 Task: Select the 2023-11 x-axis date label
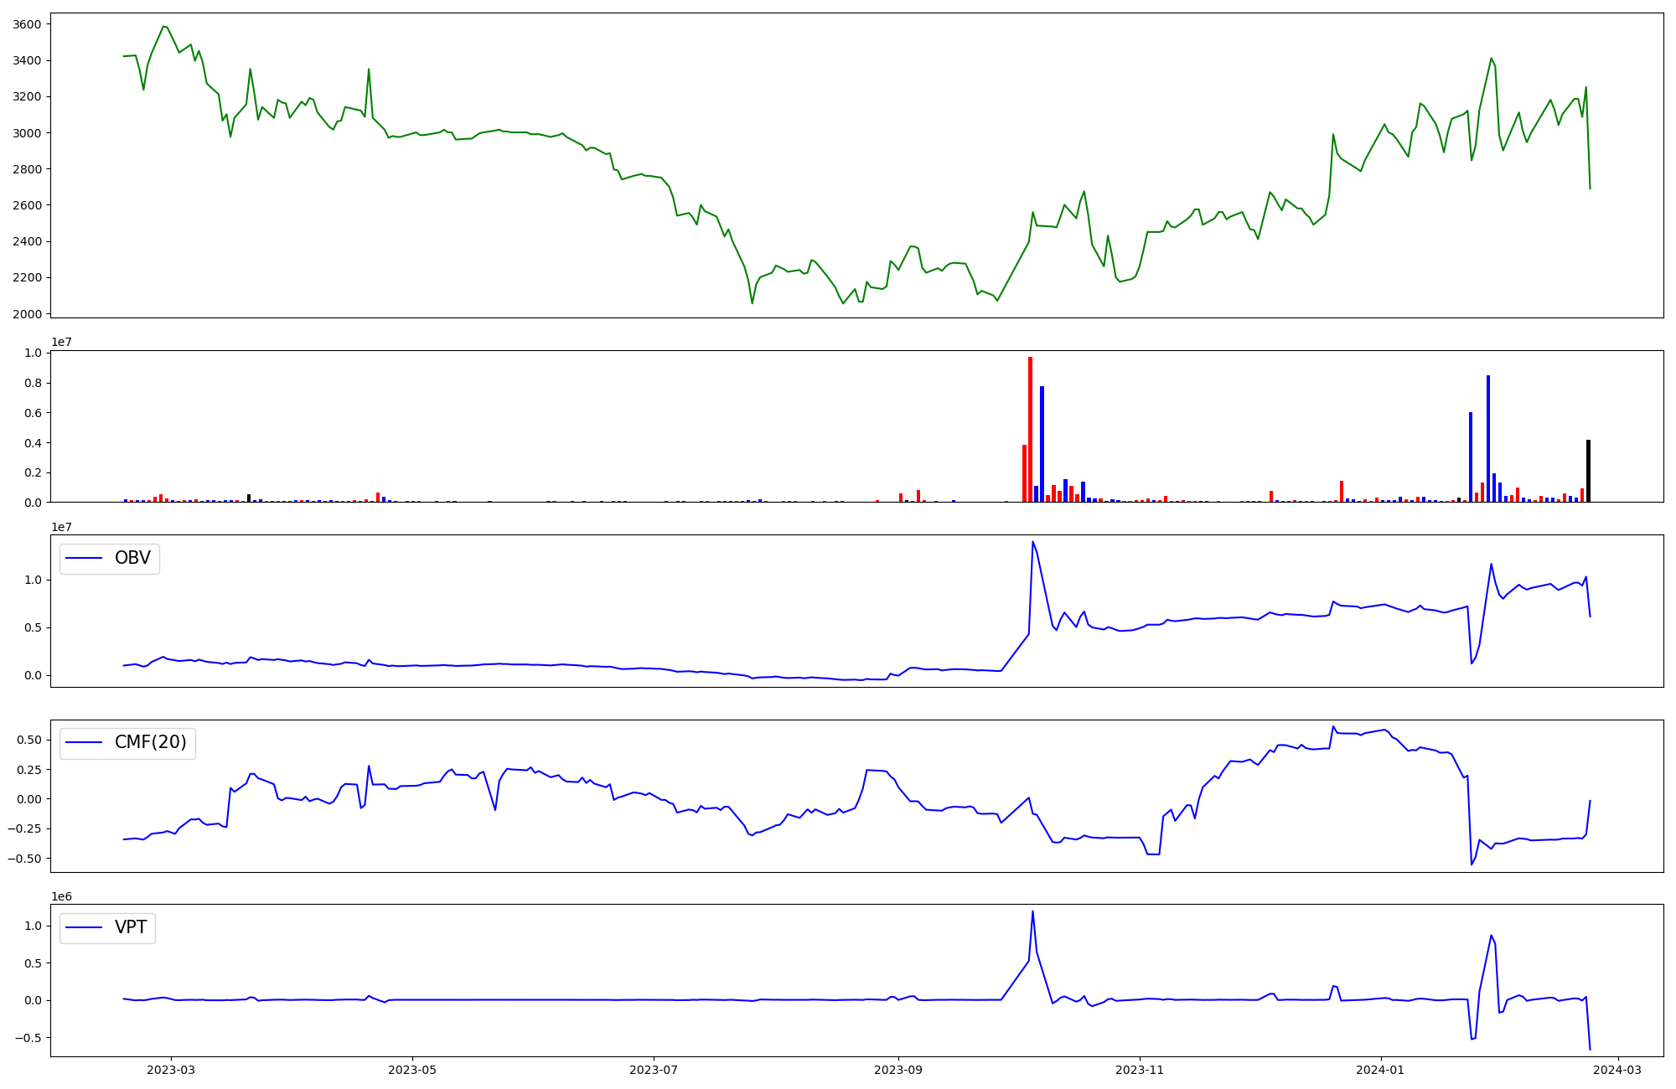pyautogui.click(x=1140, y=1070)
